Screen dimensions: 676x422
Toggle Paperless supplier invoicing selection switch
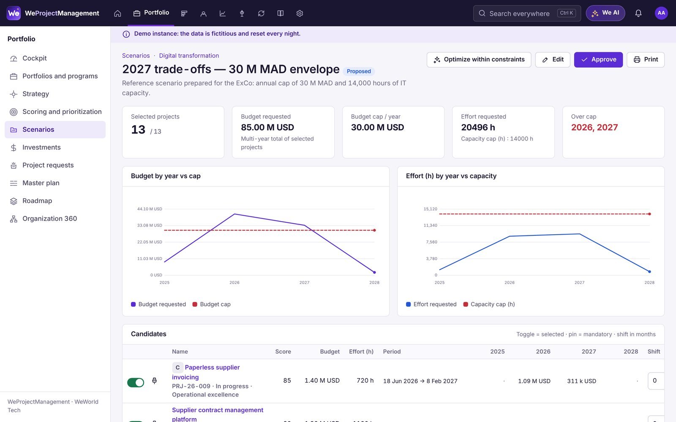click(x=136, y=382)
